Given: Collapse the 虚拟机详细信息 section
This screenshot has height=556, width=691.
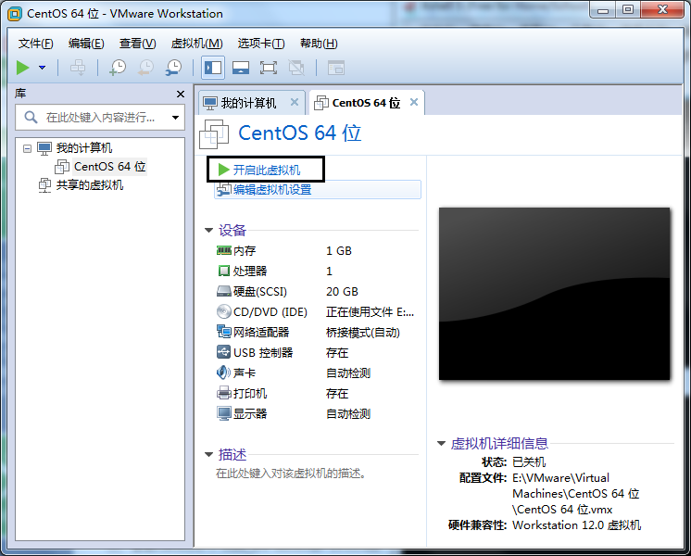Looking at the screenshot, I should coord(441,444).
